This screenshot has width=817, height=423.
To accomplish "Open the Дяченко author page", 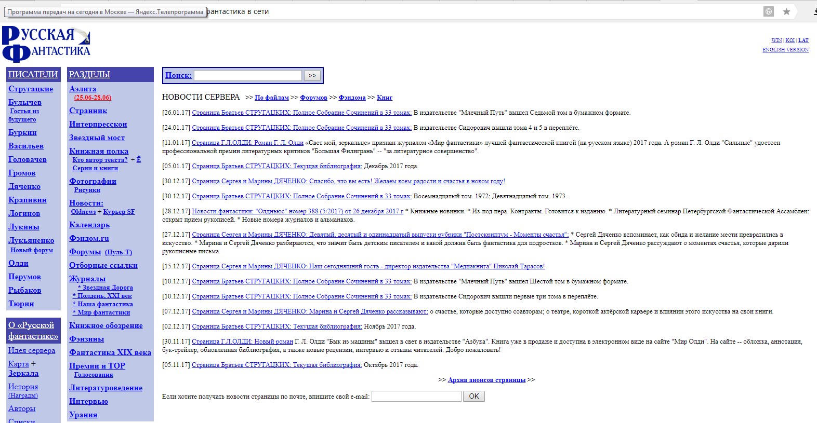I will [x=24, y=186].
